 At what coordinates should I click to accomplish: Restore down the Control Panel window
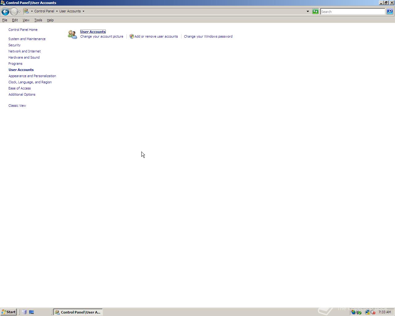(386, 2)
